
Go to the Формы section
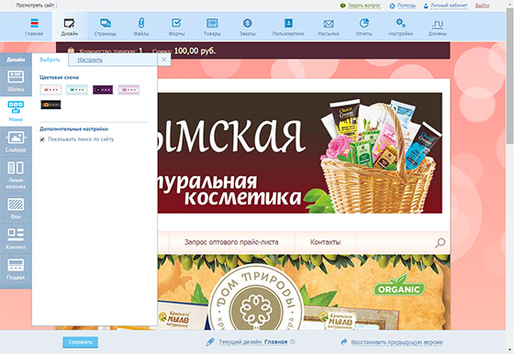[x=176, y=27]
